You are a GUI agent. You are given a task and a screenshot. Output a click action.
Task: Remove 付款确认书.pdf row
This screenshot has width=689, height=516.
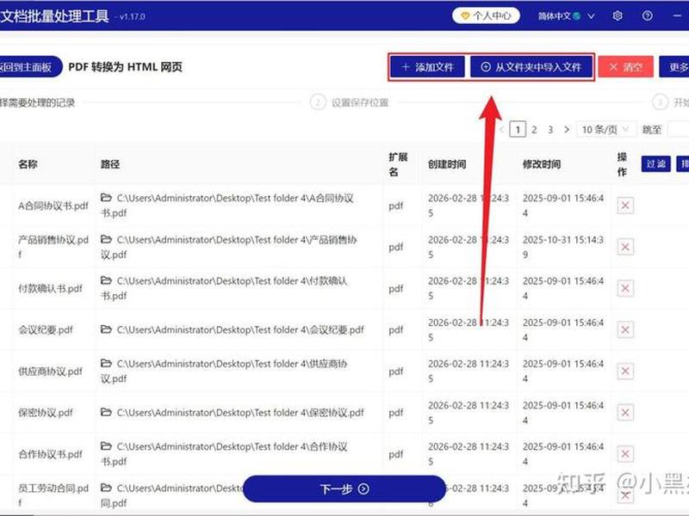625,288
